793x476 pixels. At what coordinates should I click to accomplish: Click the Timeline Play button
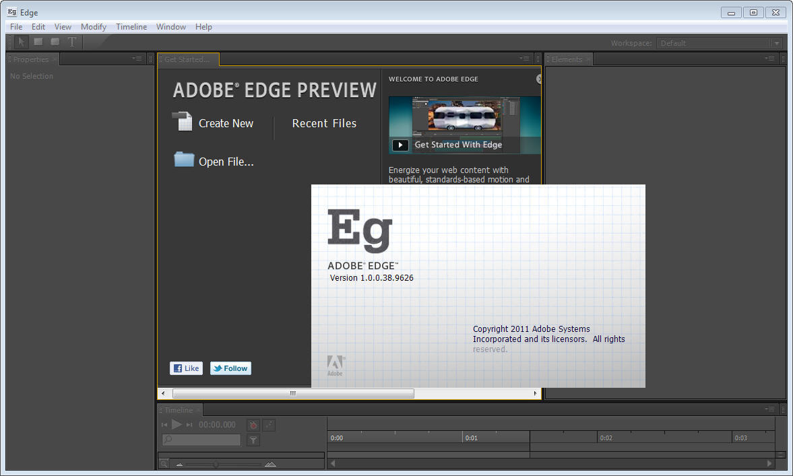click(x=177, y=424)
